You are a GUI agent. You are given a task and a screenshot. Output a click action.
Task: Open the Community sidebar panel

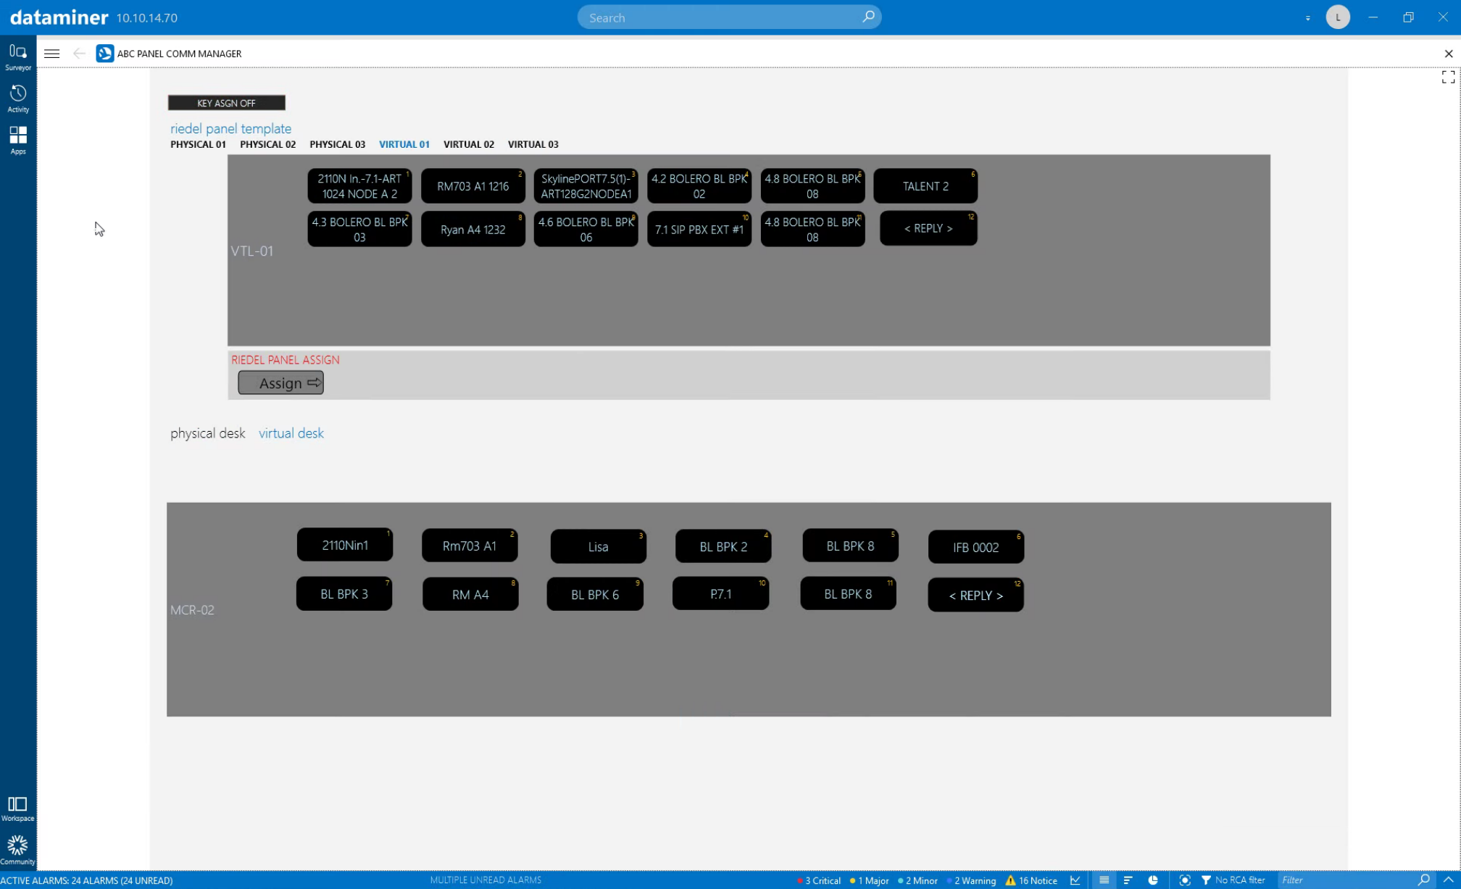pos(18,851)
